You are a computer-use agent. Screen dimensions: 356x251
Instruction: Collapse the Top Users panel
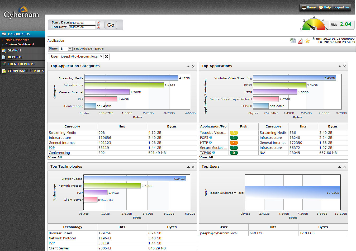[x=340, y=167]
